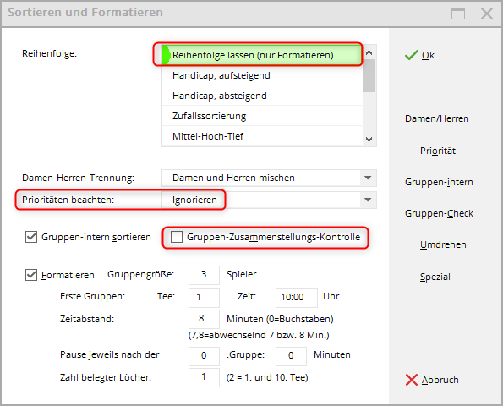Select Mittel-Hoch-Tief entry
Screen dimensions: 503x406
point(262,136)
